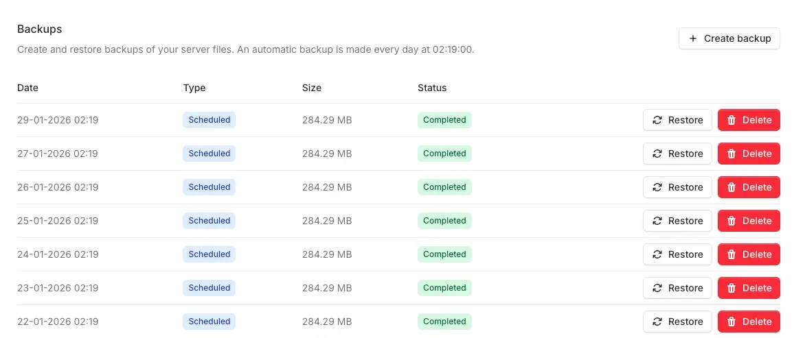Click trash icon for 26-01-2026 backup
The image size is (794, 338).
tap(731, 187)
